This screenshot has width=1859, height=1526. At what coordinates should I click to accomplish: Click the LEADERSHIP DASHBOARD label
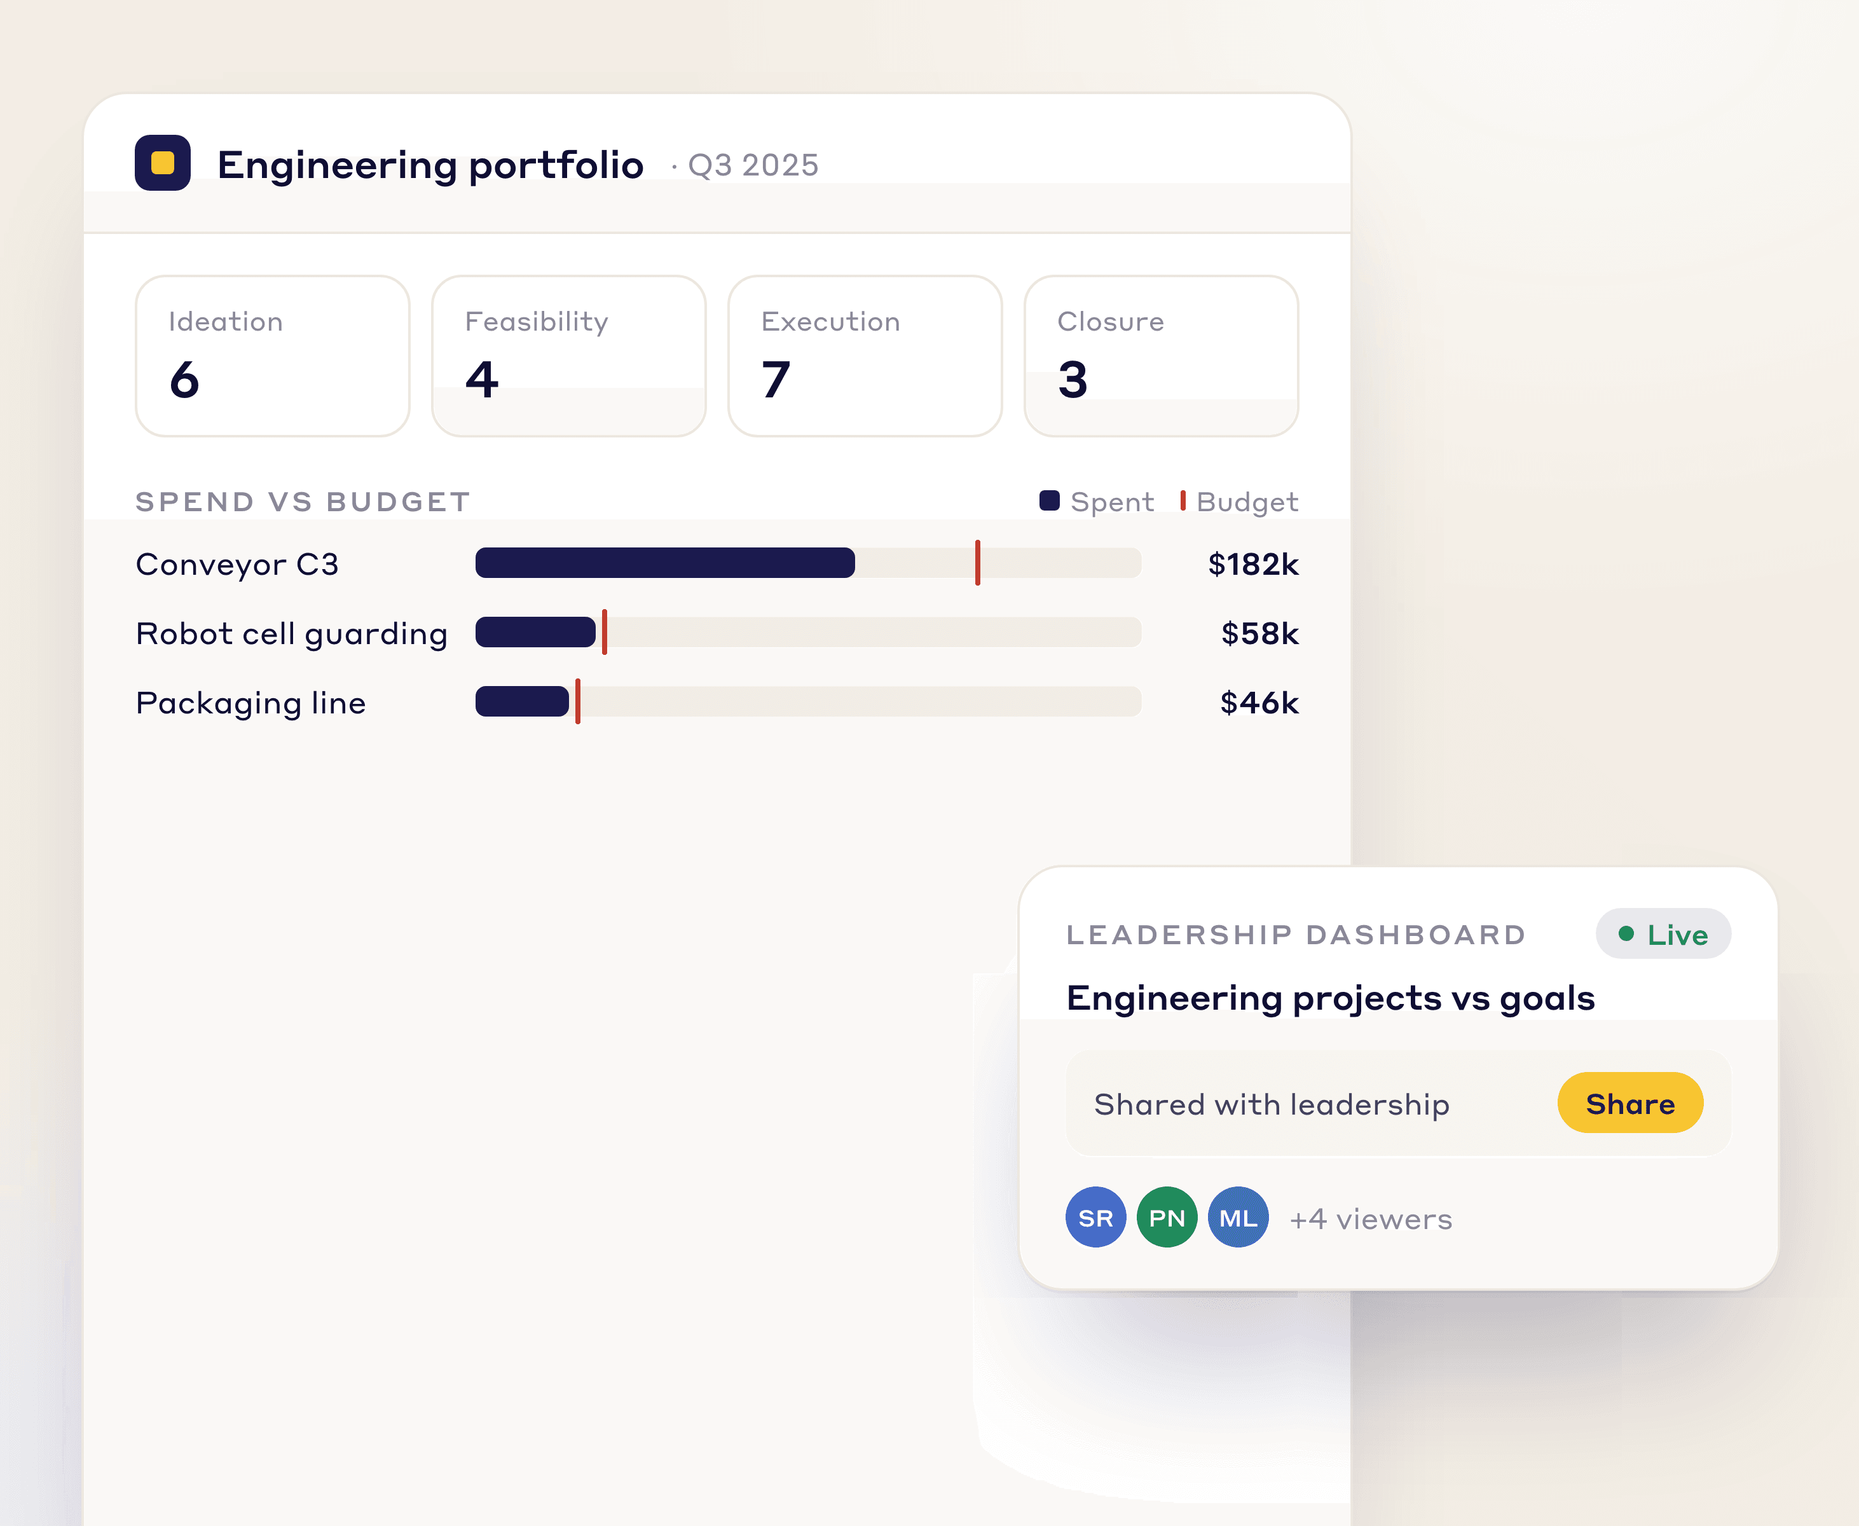[1296, 935]
